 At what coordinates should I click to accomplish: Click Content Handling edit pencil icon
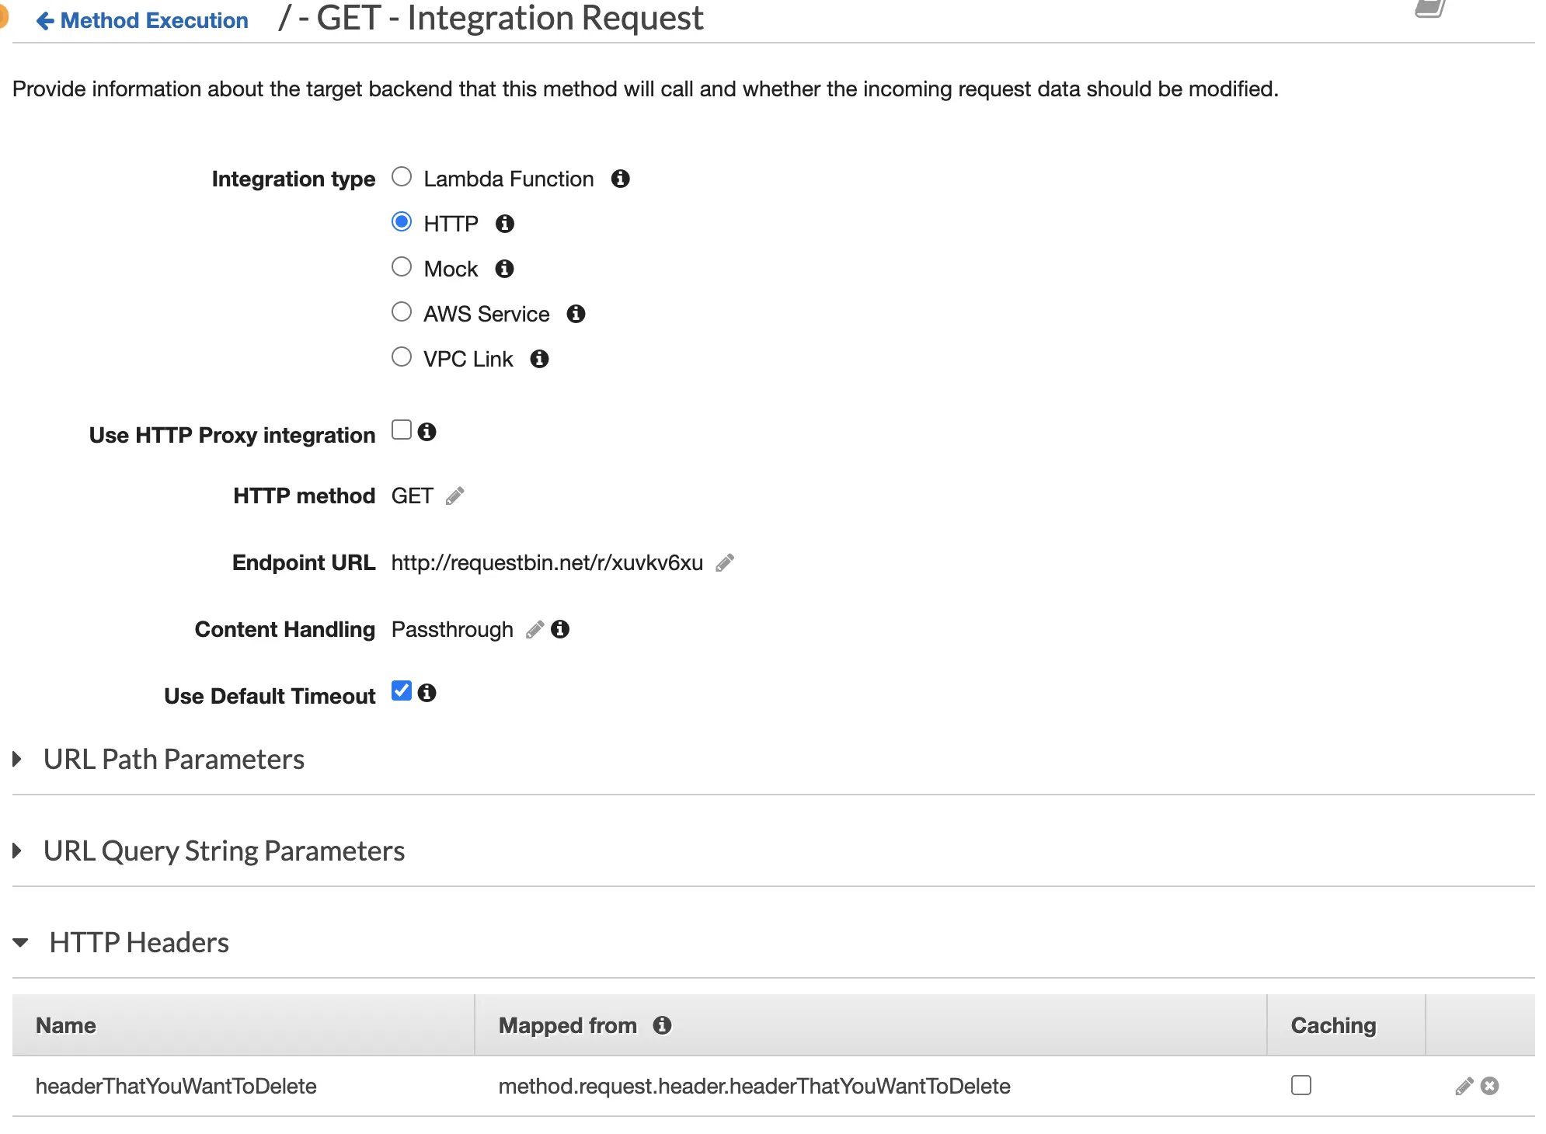534,629
